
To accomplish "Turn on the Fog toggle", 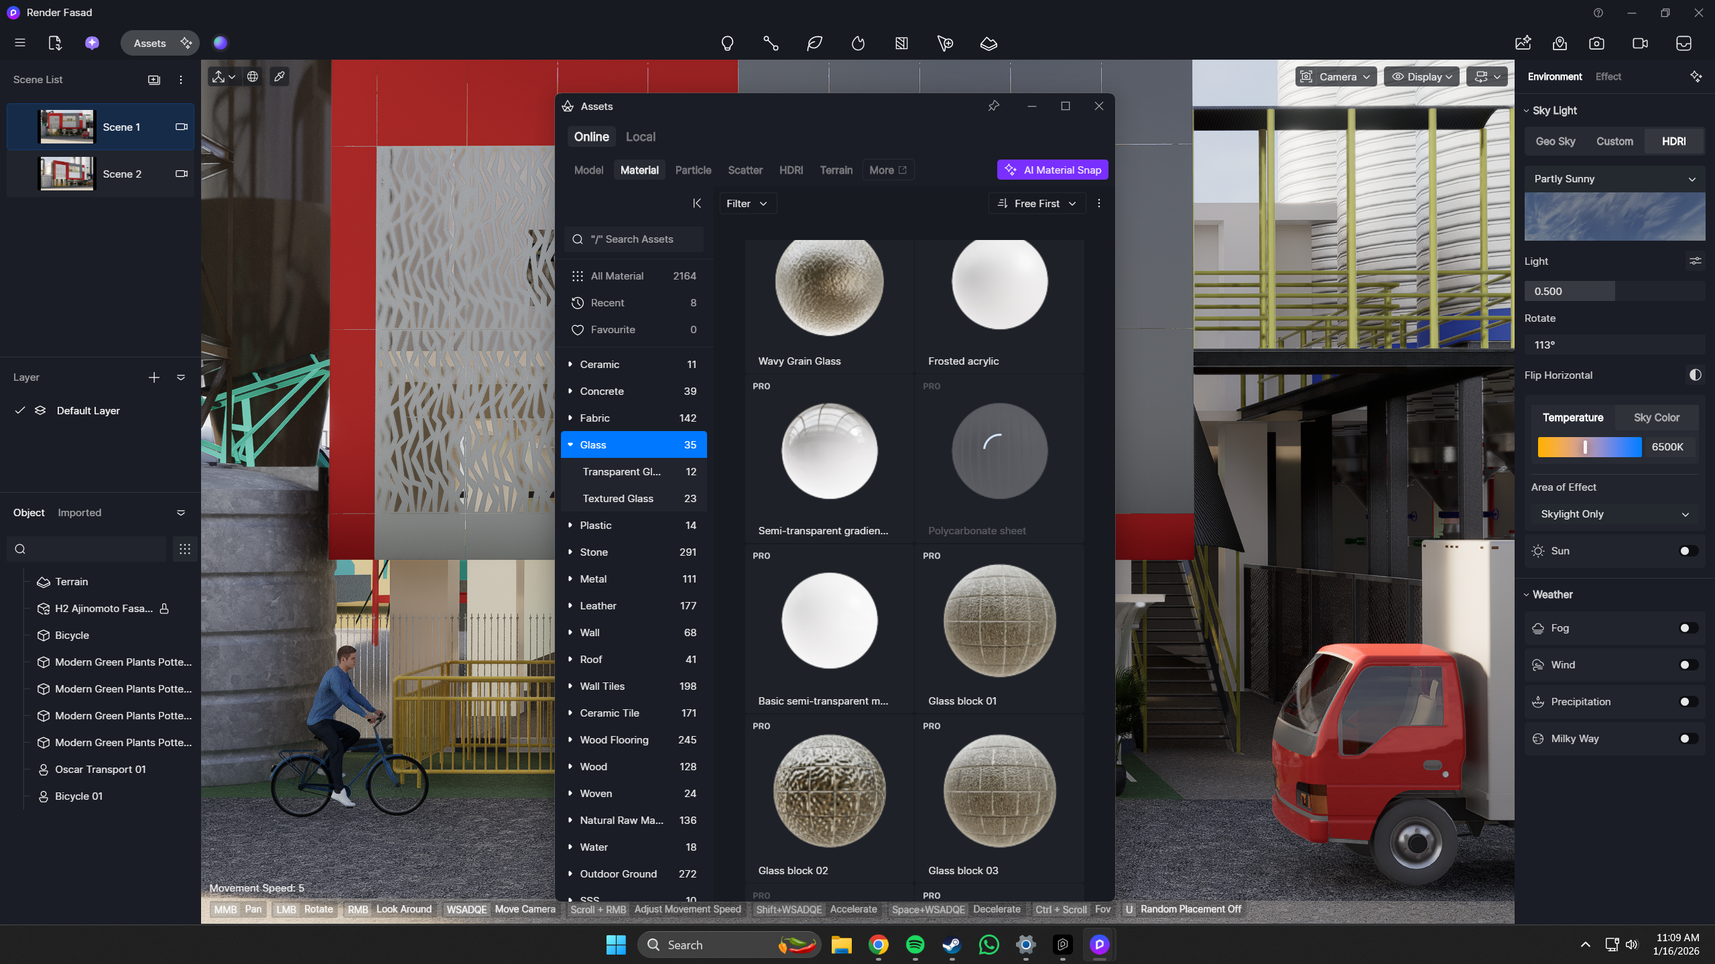I will [1688, 628].
